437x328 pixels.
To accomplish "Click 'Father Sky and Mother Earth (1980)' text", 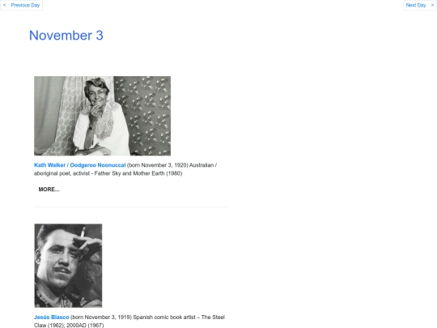I will tap(138, 173).
